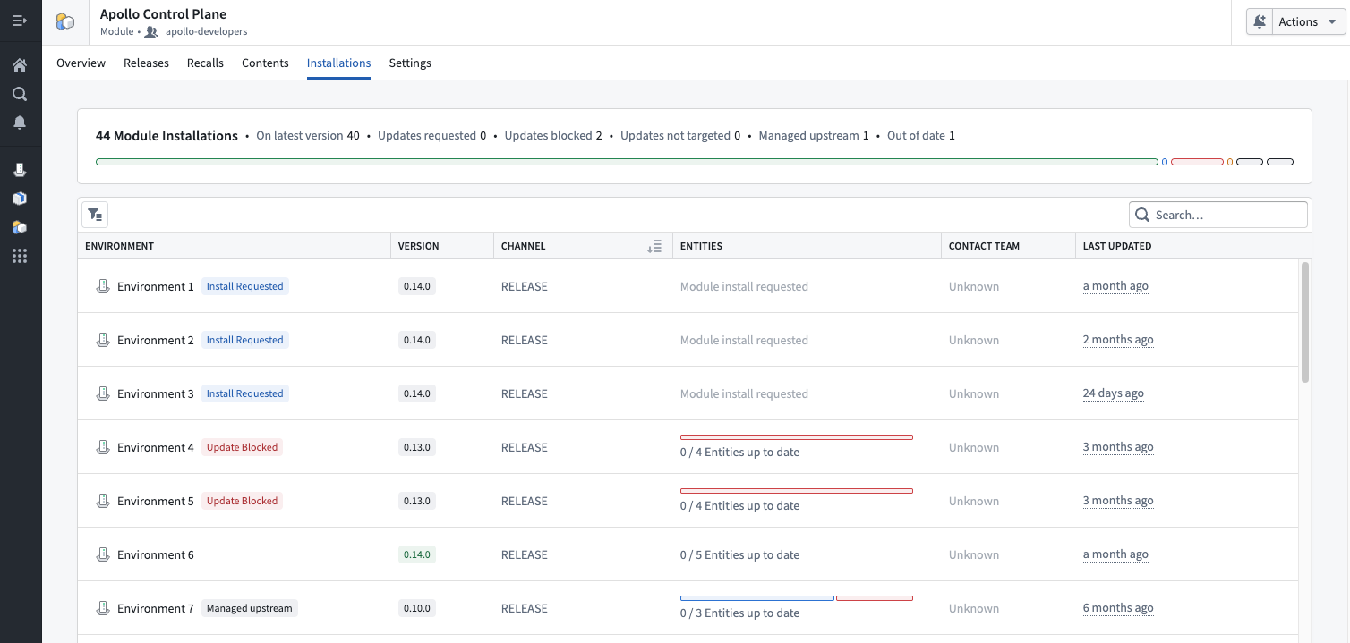
Task: Switch to the Releases tab
Action: (x=146, y=63)
